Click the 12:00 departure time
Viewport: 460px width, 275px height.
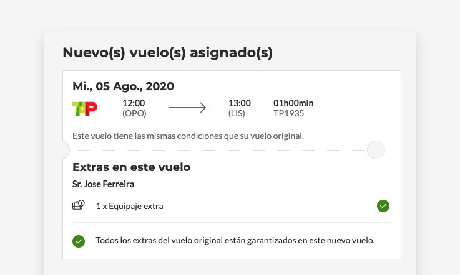(134, 103)
